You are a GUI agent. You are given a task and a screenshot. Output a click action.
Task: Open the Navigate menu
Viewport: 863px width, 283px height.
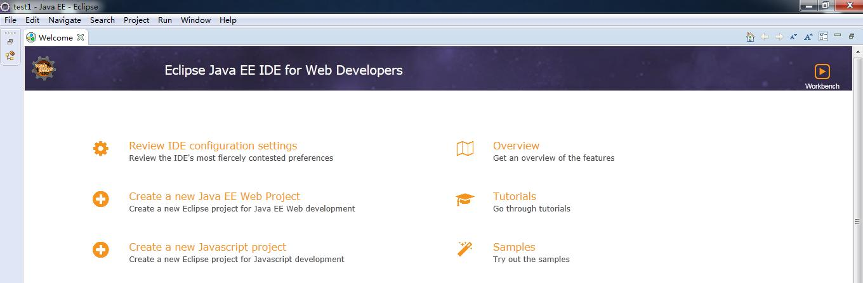pos(65,20)
